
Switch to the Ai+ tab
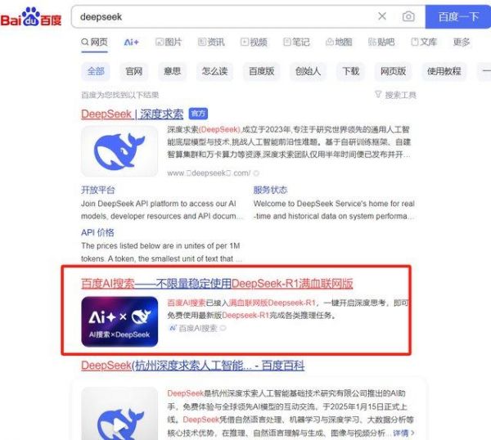coord(132,42)
